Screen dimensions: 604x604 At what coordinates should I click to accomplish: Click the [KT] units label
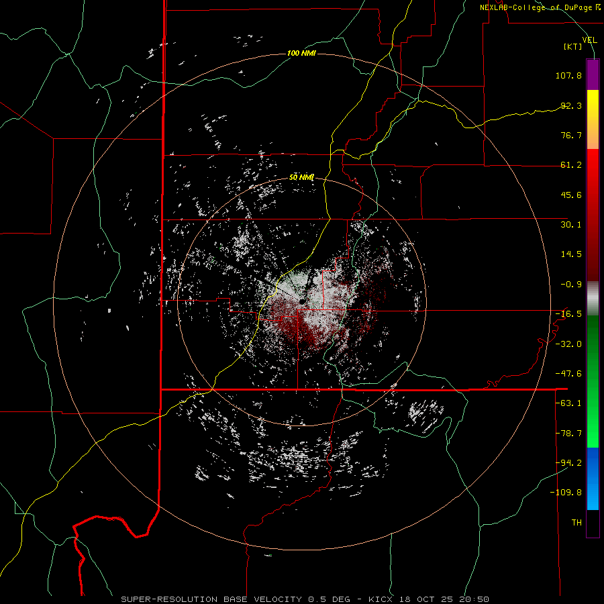click(x=573, y=46)
